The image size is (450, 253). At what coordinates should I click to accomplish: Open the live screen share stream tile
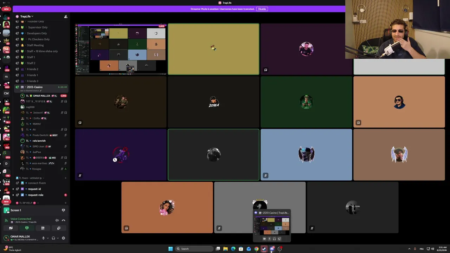(121, 49)
